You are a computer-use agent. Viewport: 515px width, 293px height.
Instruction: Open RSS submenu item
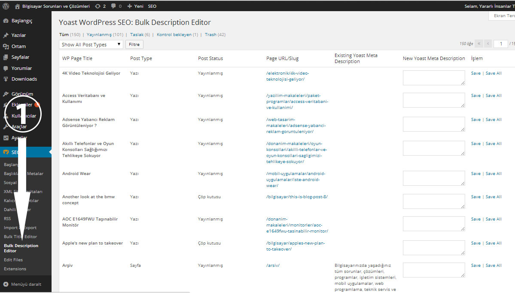coord(7,218)
